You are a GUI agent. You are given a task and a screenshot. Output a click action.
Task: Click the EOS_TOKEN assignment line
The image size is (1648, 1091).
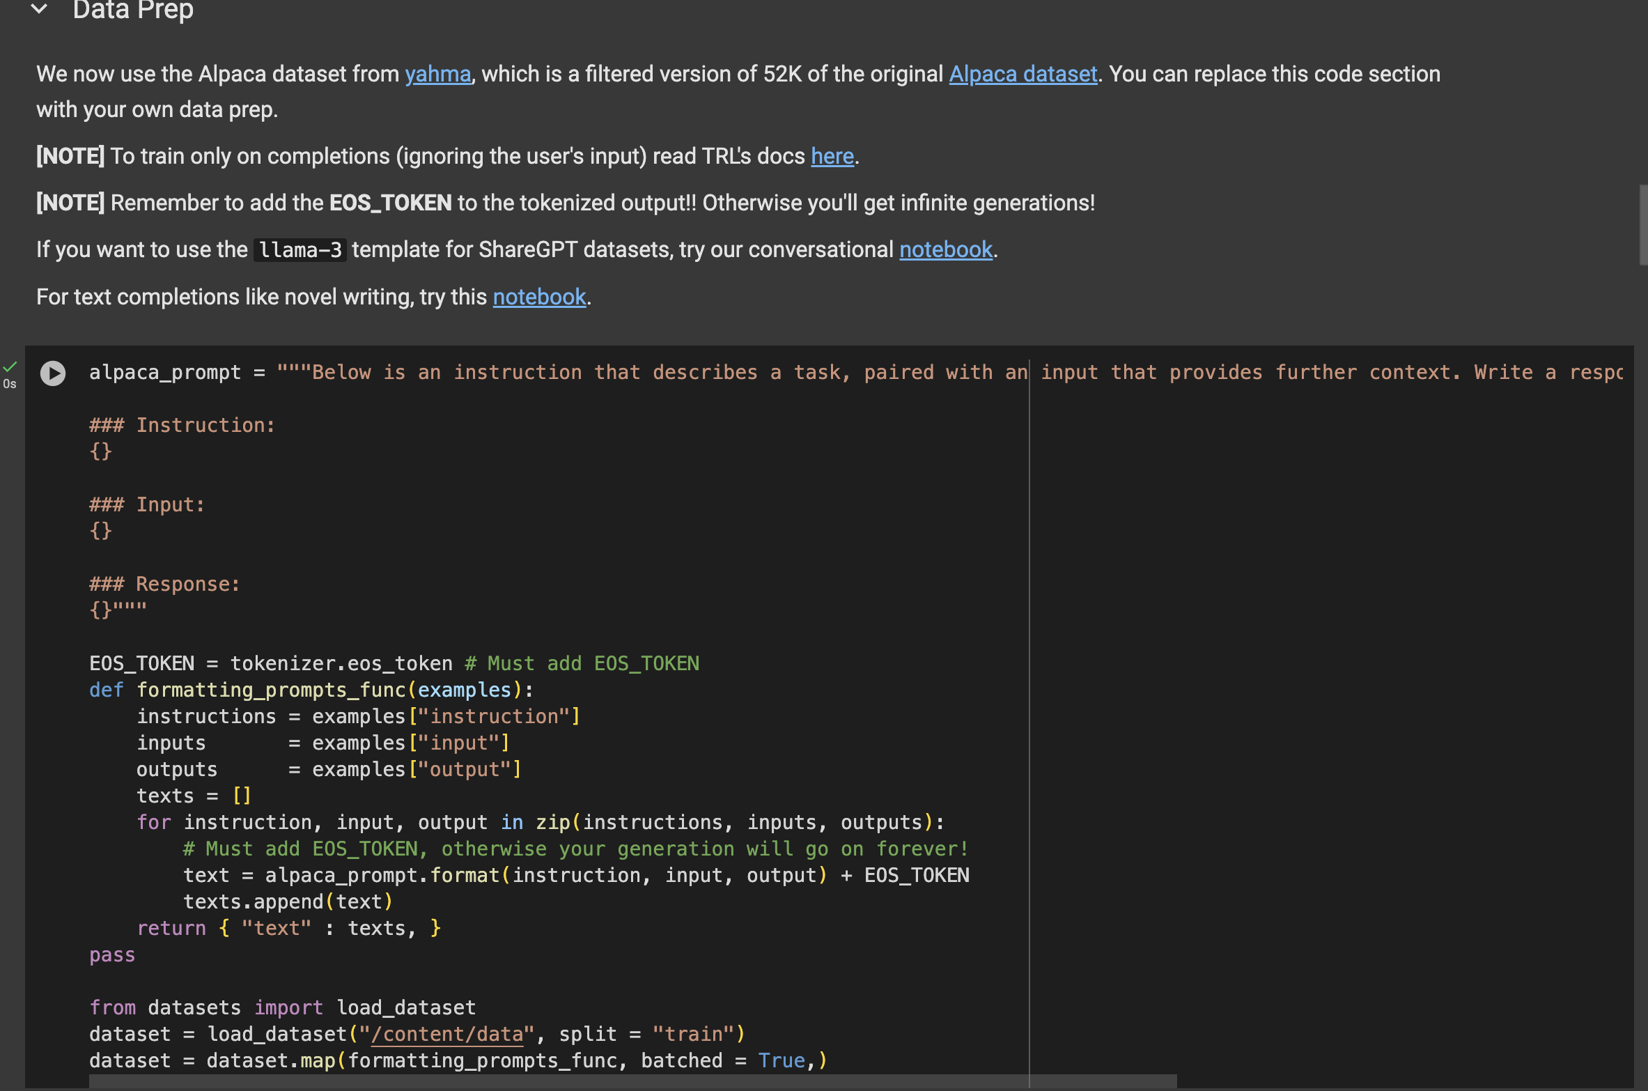[270, 663]
